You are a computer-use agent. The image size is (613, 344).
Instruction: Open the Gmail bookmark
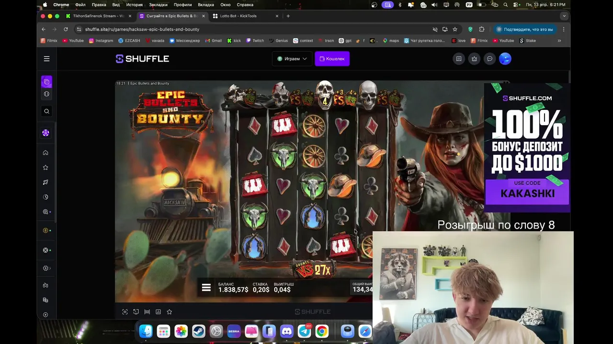click(214, 41)
